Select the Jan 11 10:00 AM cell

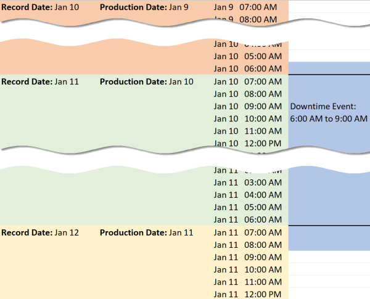tap(248, 269)
